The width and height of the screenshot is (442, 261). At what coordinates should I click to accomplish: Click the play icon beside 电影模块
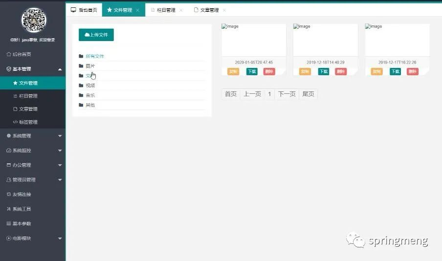[x=8, y=239]
